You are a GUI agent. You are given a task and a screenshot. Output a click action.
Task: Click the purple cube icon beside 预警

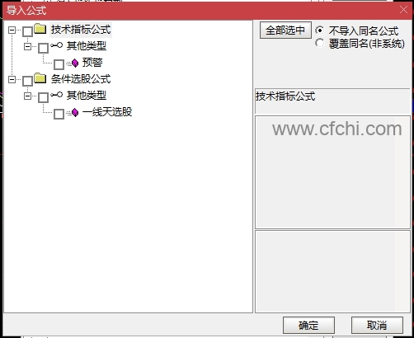(75, 63)
